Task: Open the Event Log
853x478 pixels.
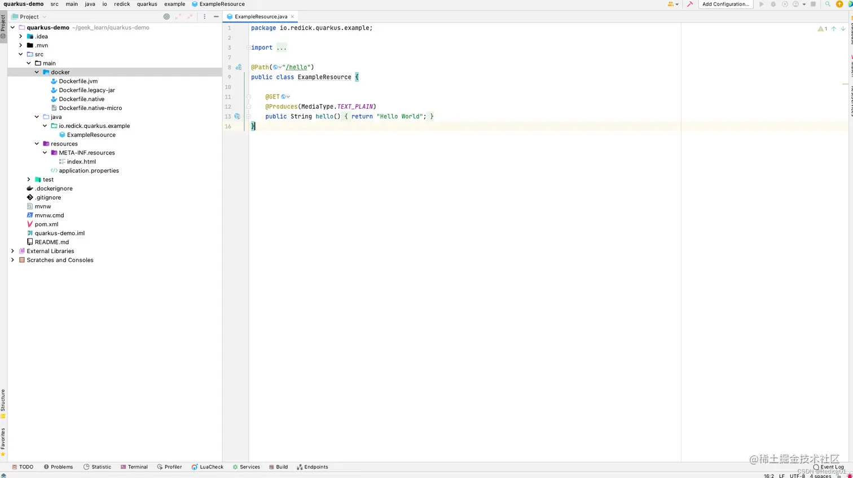Action: pyautogui.click(x=828, y=467)
